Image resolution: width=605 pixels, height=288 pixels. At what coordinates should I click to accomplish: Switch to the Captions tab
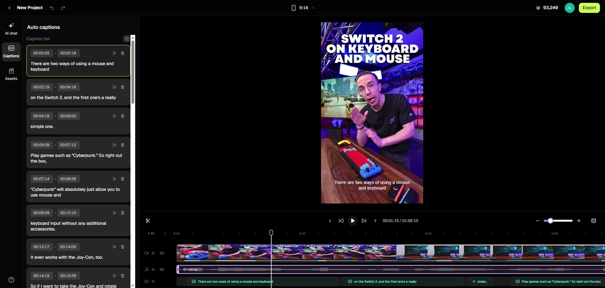(x=11, y=51)
